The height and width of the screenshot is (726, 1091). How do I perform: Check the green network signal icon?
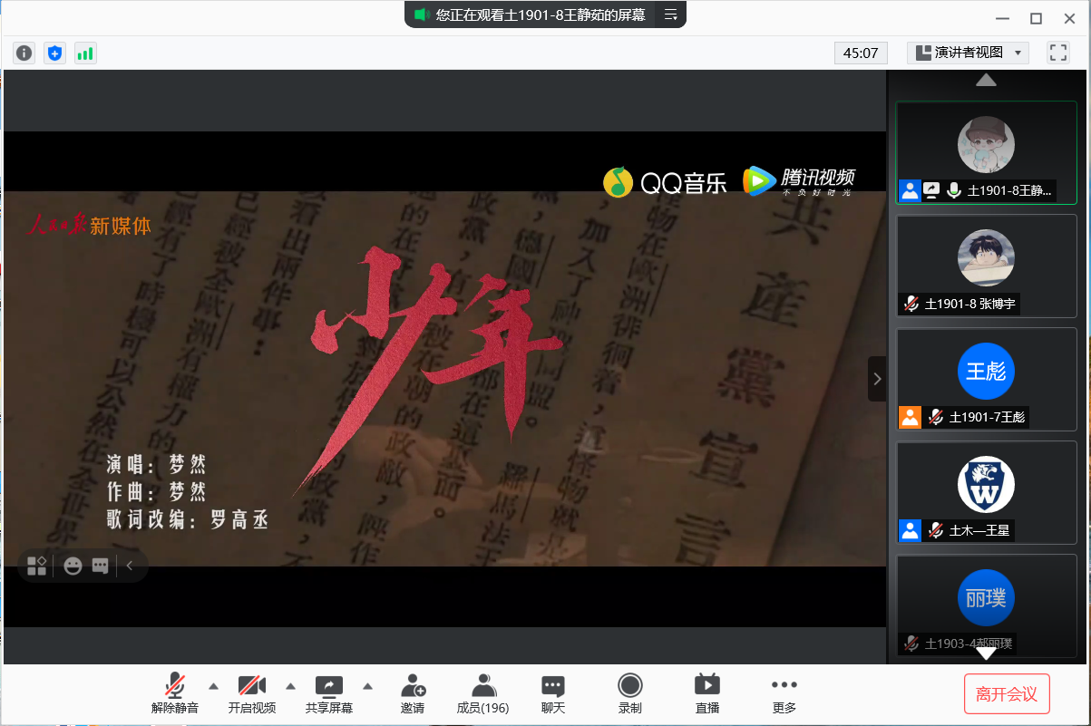click(x=85, y=53)
